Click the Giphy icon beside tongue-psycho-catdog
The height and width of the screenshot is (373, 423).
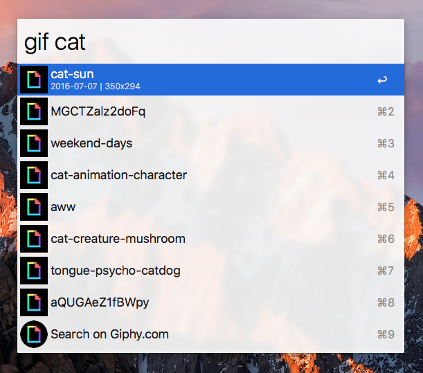pos(33,271)
